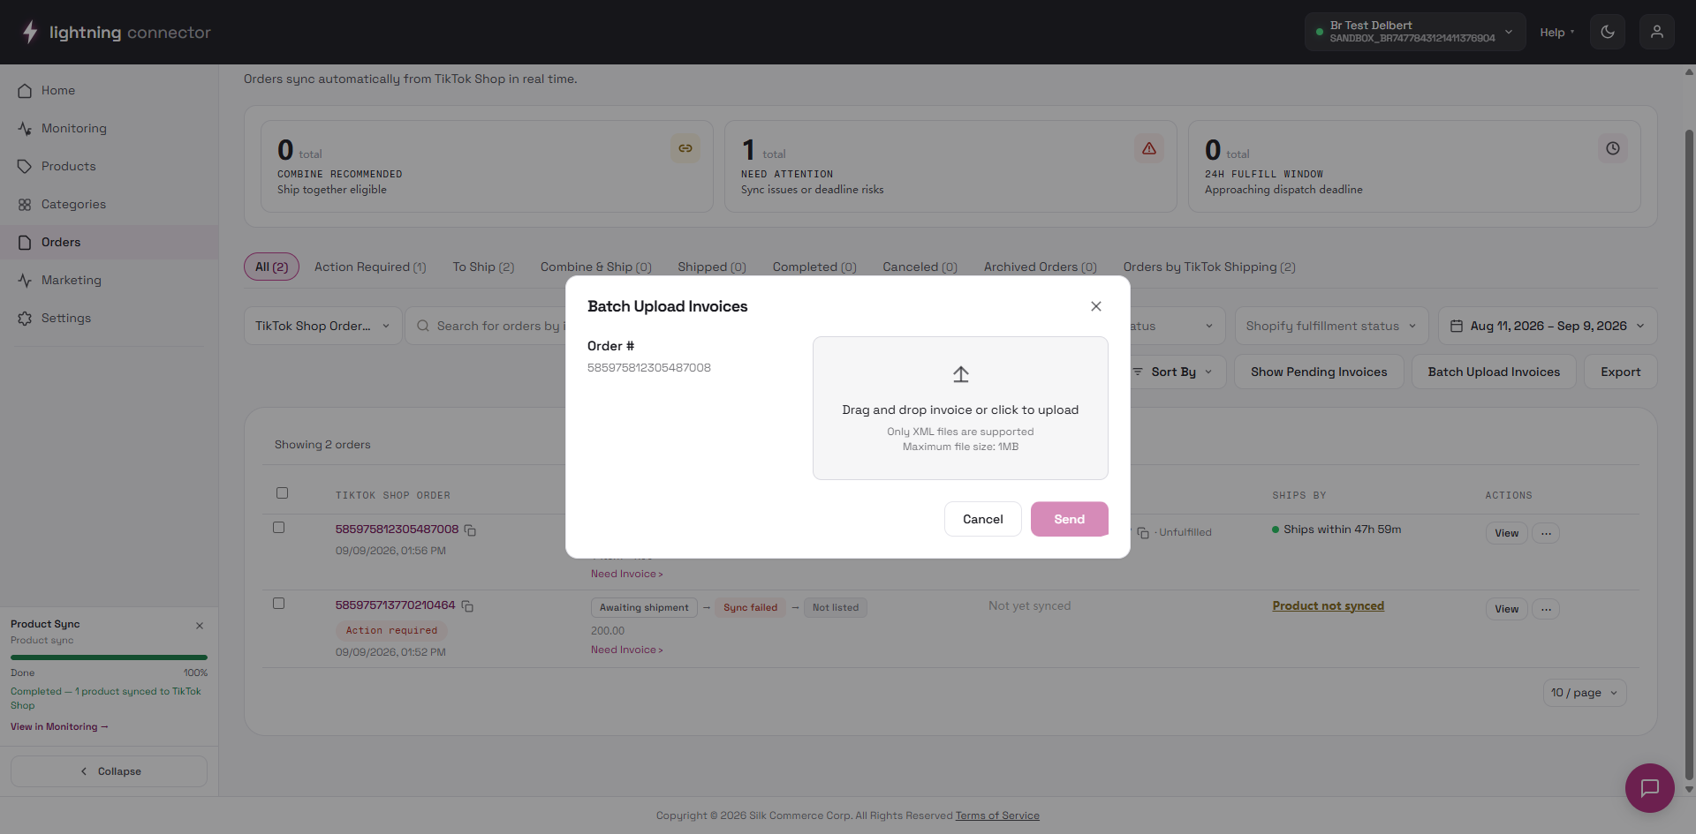Viewport: 1696px width, 834px height.
Task: Select checkbox for order 585975713770210464
Action: point(278,604)
